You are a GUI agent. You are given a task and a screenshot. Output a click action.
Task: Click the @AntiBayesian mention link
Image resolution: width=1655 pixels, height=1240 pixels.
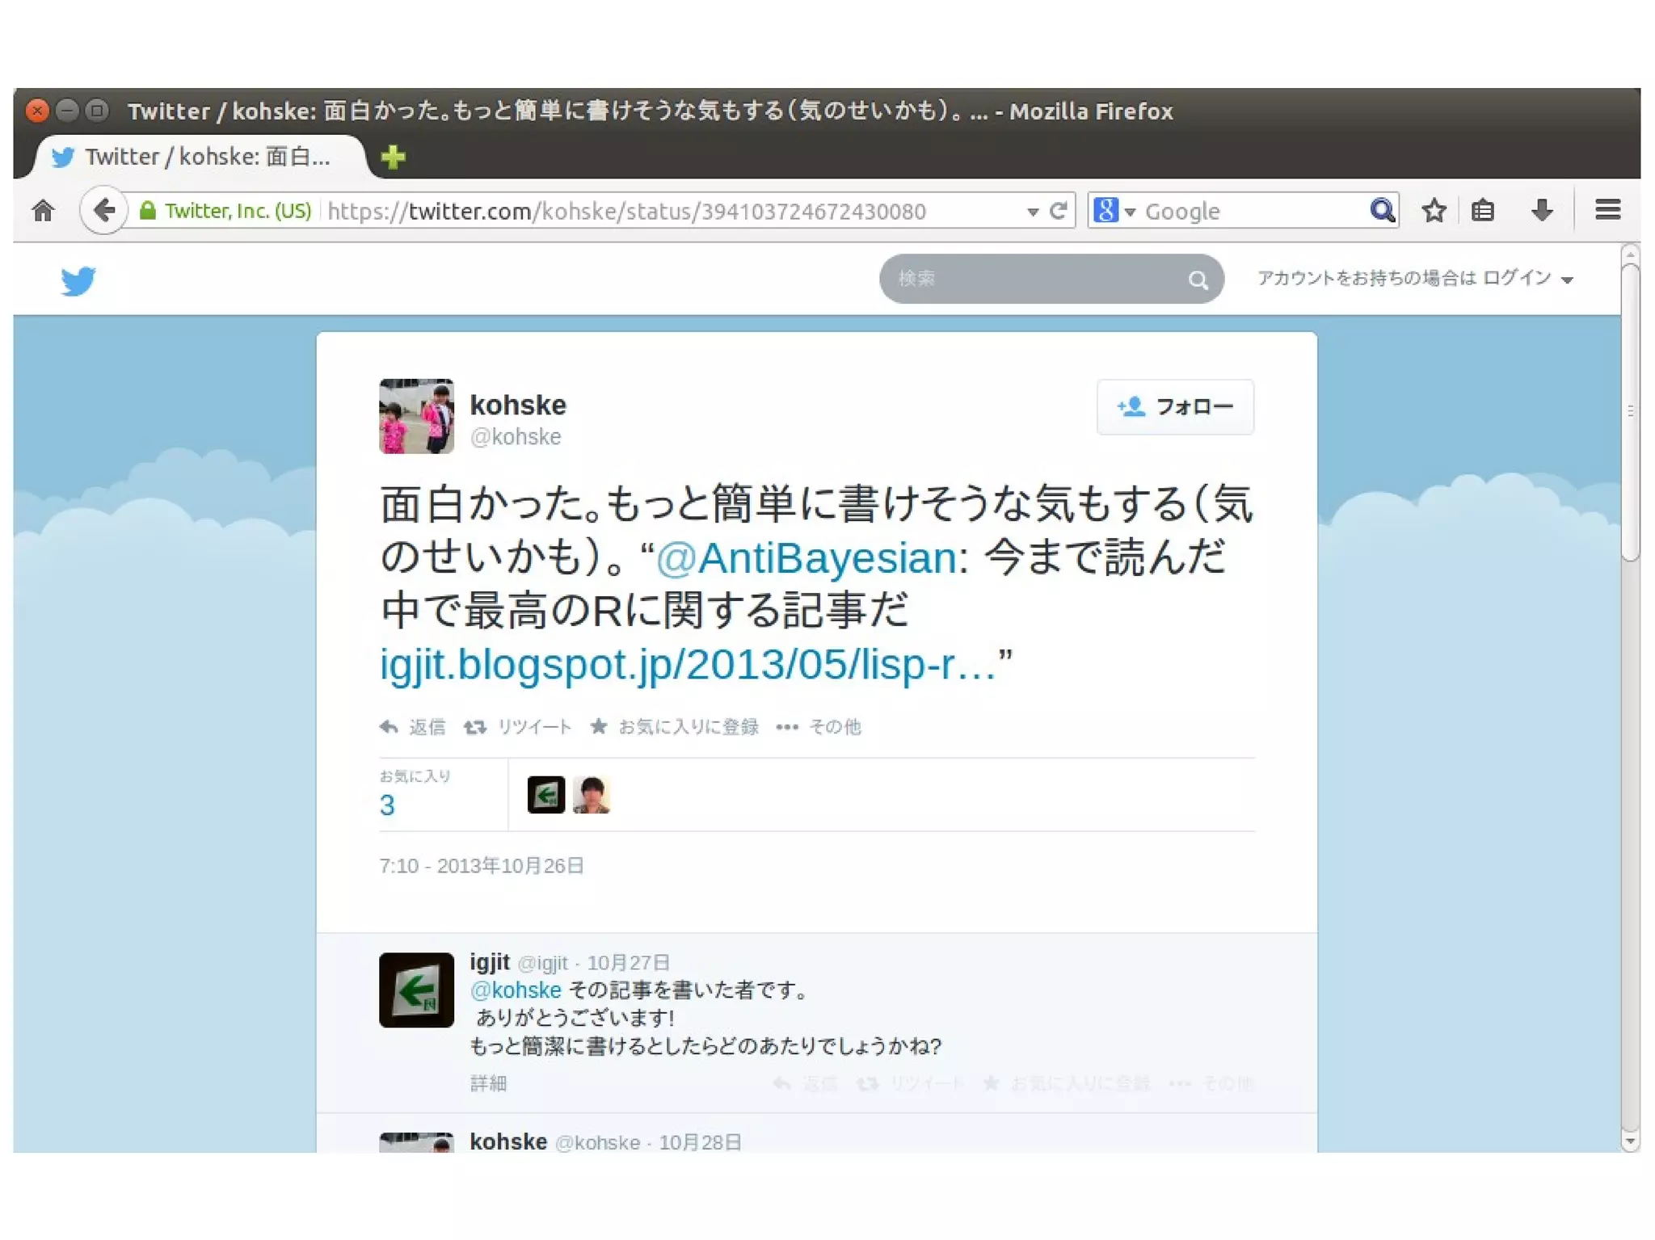point(806,558)
